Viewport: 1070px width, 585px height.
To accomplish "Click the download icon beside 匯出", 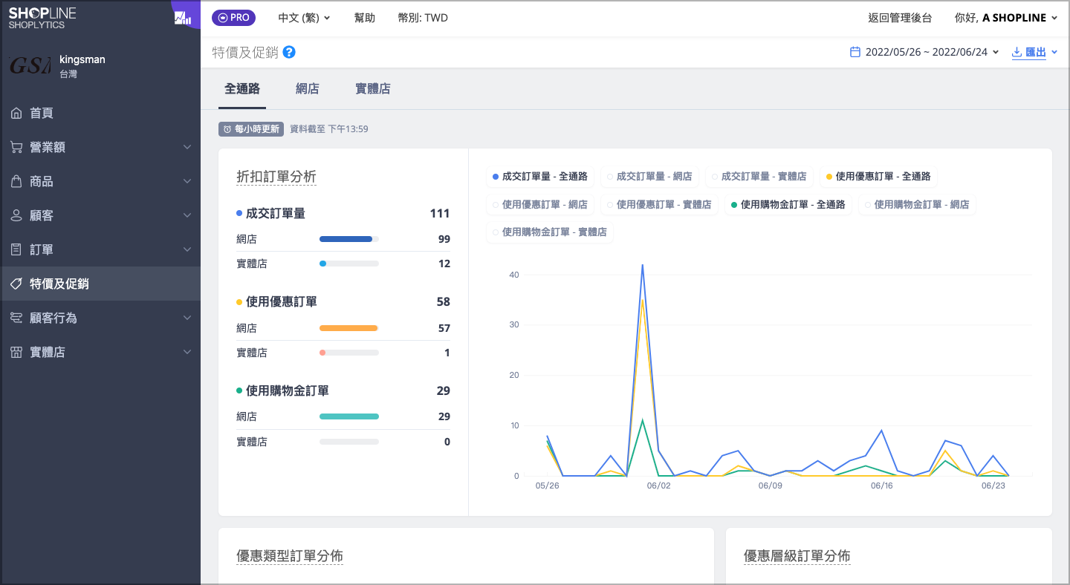I will pos(1017,52).
